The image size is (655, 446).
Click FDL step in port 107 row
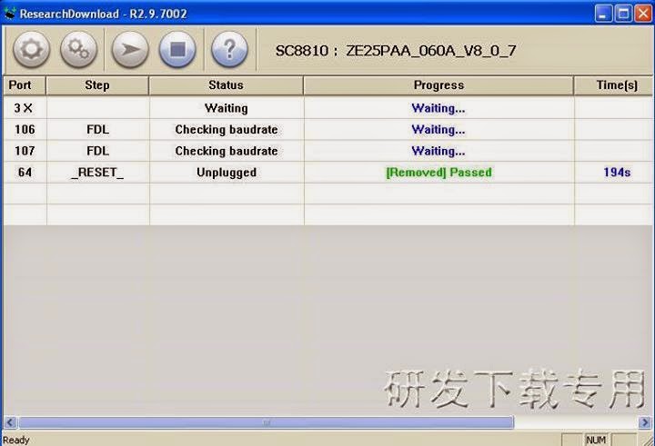pyautogui.click(x=97, y=151)
